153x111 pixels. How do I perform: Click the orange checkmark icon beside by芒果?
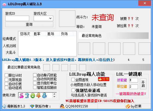(128, 106)
